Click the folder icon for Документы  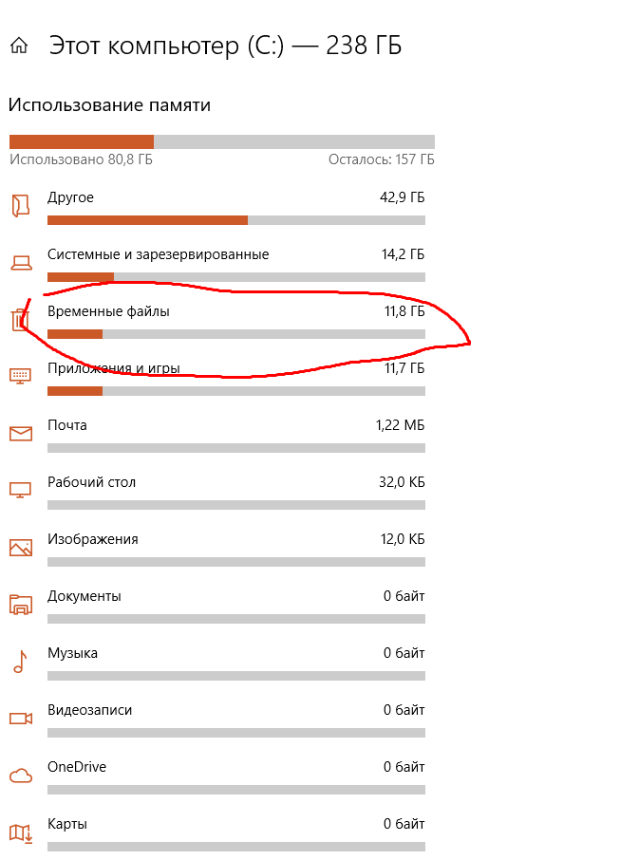[x=20, y=605]
